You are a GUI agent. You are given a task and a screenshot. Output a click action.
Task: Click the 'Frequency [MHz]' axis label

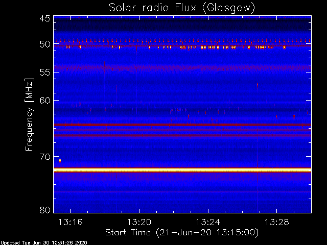click(29, 114)
